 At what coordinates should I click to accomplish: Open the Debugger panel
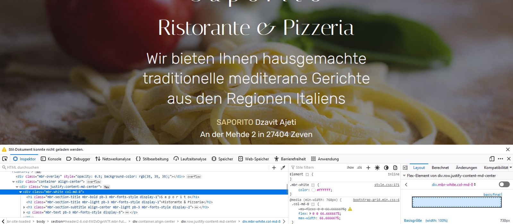click(78, 159)
